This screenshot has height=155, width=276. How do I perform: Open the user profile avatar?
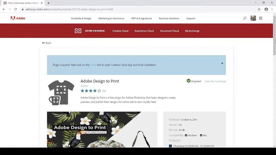[253, 18]
